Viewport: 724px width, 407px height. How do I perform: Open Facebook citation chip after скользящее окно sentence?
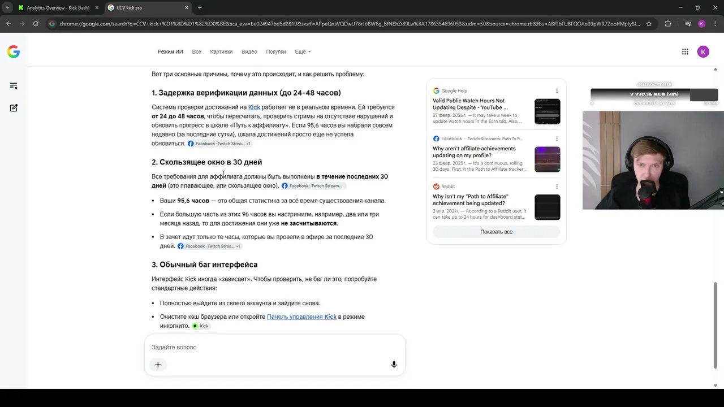(x=313, y=186)
